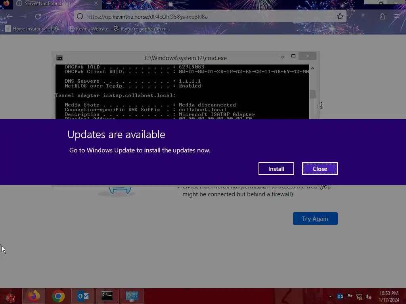Minimize the cmd.exe window
Image resolution: width=406 pixels, height=304 pixels.
click(282, 56)
